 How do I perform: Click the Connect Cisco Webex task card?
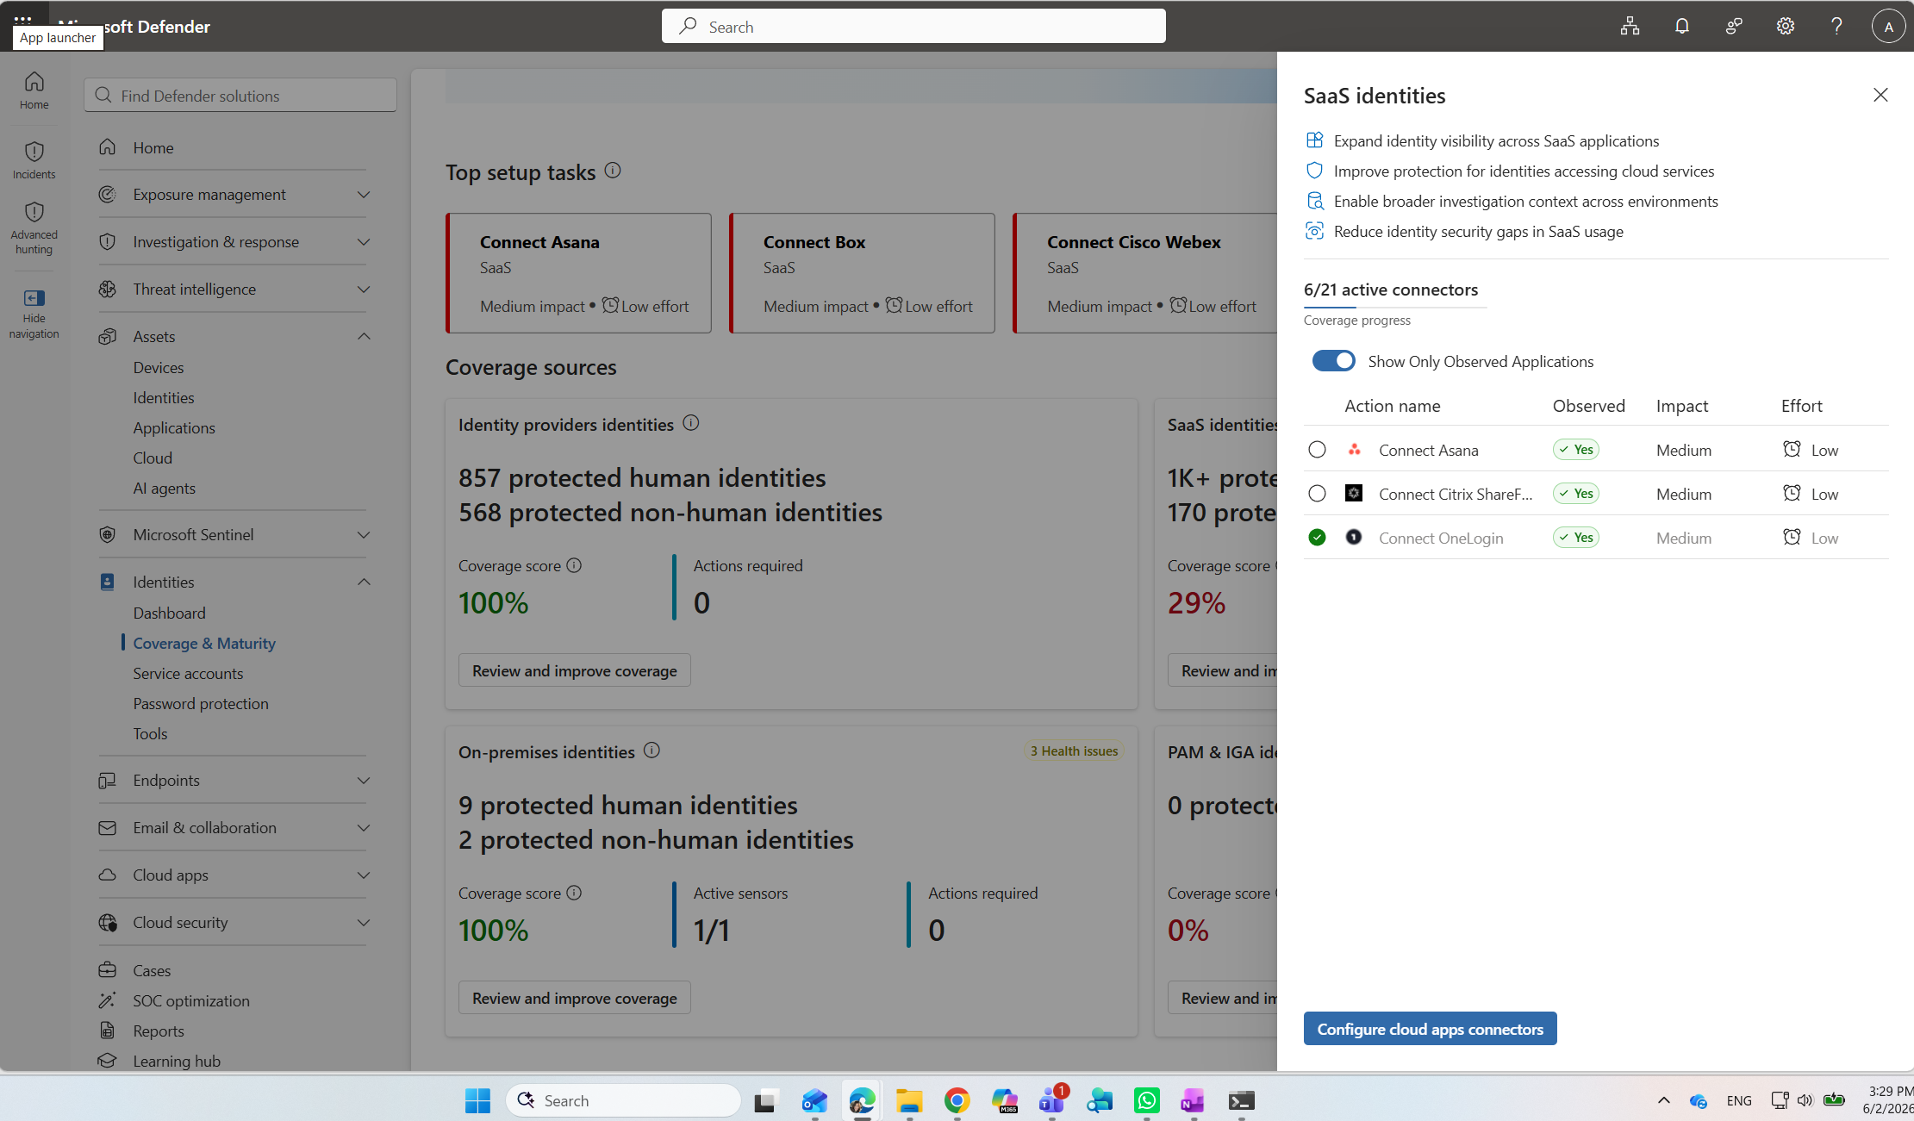1144,273
